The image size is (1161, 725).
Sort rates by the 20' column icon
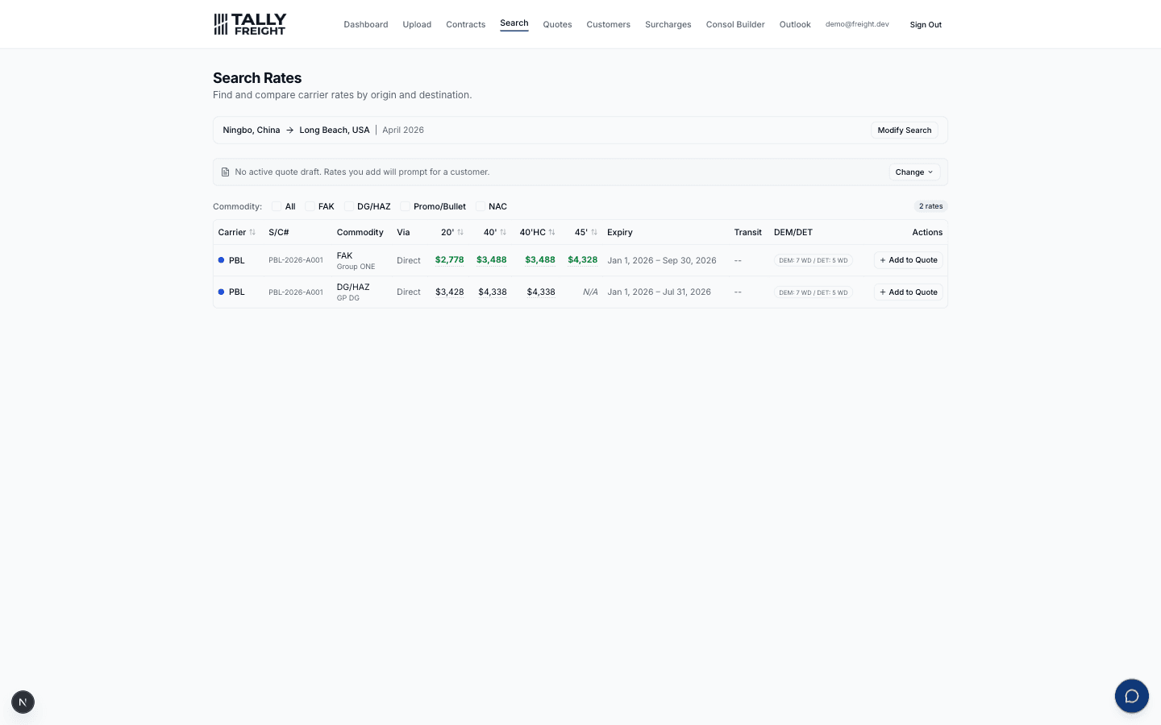pyautogui.click(x=460, y=232)
